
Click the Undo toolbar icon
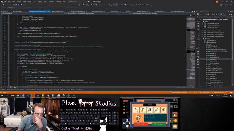22,5
